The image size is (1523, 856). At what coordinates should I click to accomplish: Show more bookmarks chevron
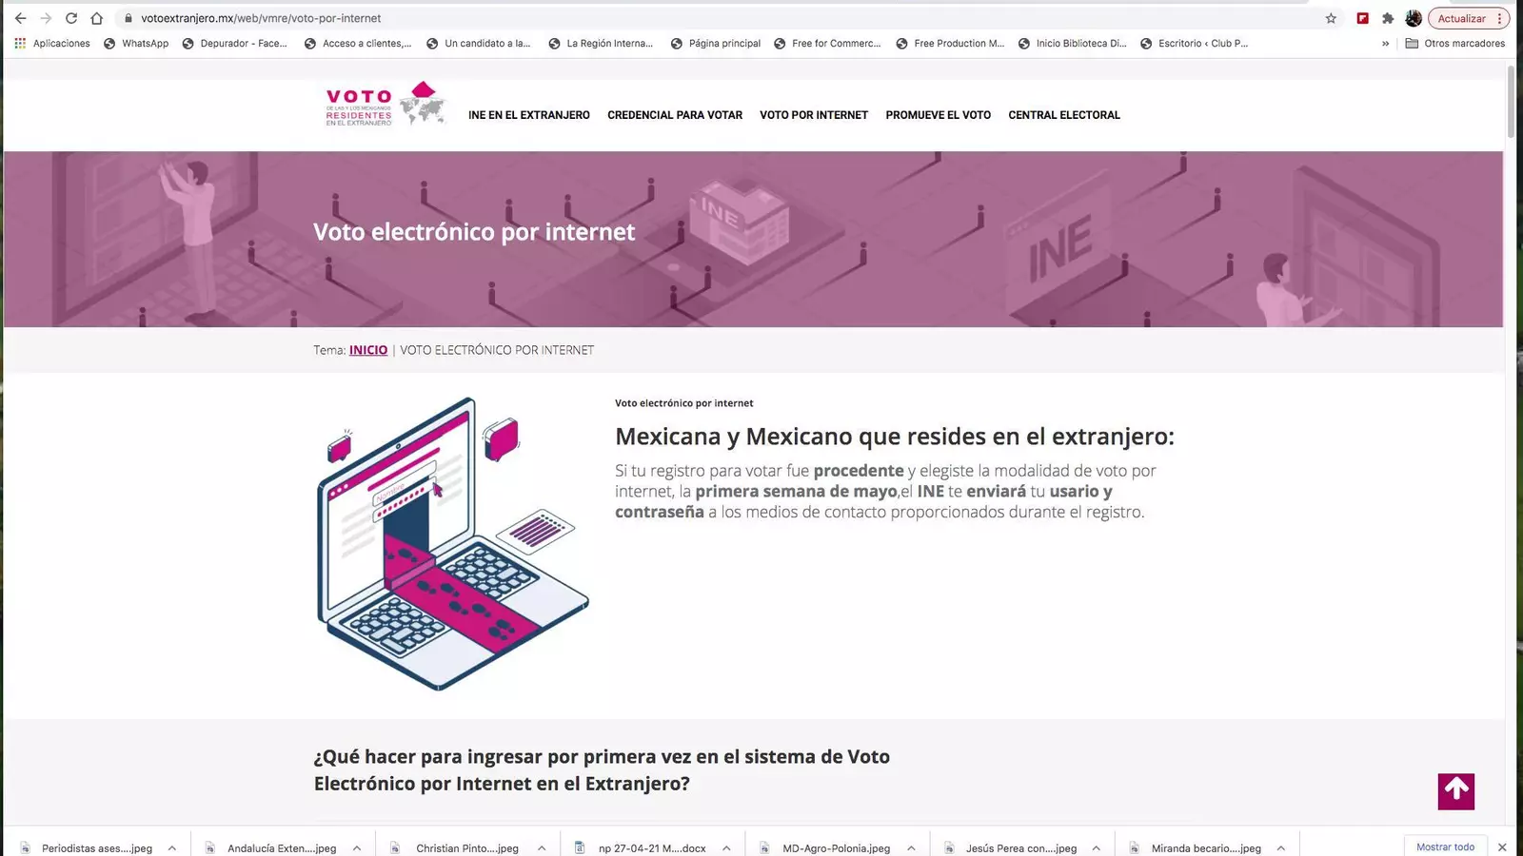click(1385, 44)
